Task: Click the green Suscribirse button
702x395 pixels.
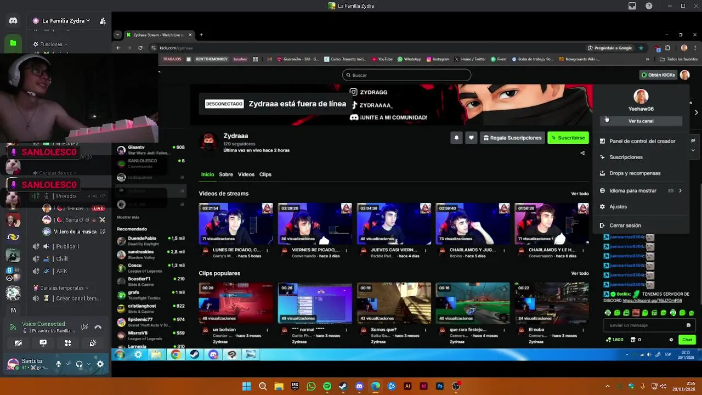Action: pos(568,138)
